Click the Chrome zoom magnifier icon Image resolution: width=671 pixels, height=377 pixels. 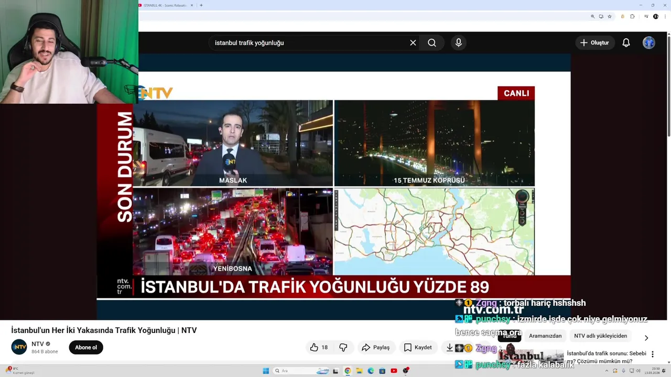click(593, 17)
